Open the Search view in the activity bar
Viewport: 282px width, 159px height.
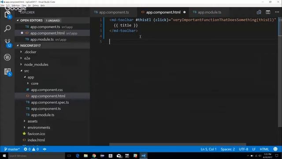[7, 28]
